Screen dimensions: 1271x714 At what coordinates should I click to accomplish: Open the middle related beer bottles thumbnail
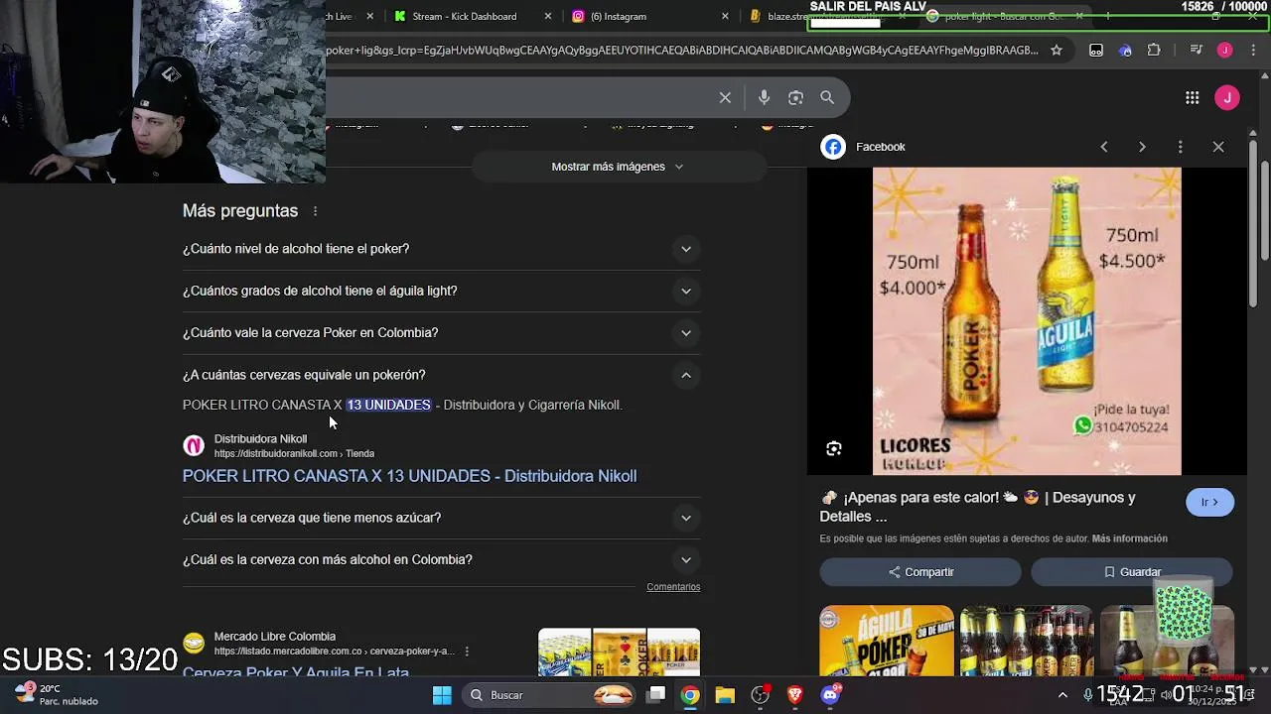click(x=1027, y=641)
